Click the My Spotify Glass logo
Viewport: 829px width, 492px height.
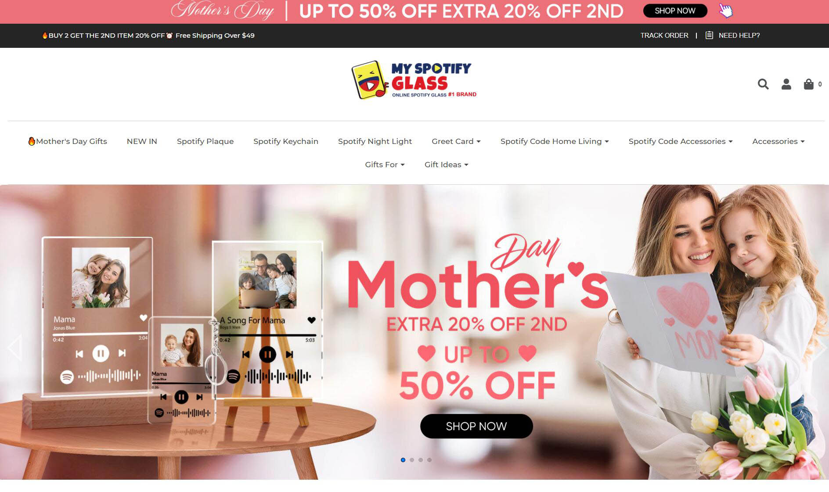(x=414, y=80)
